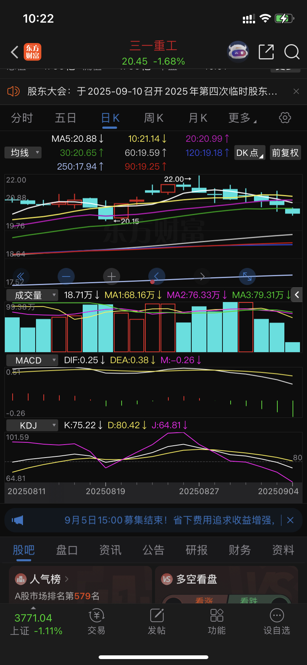Close the 募集结束 promo banner
307x665 pixels.
click(290, 520)
